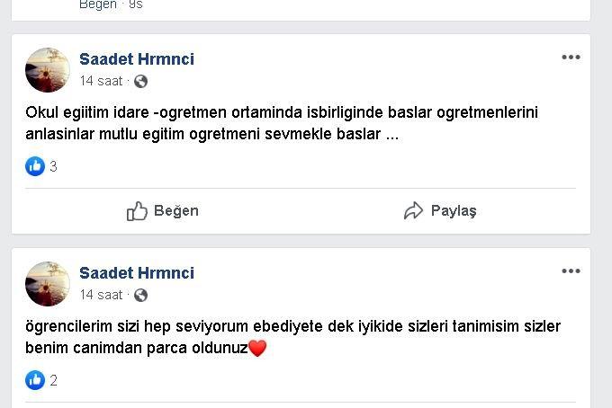The width and height of the screenshot is (612, 408).
Task: Click blue like reaction icon beside count 2
Action: (x=35, y=380)
